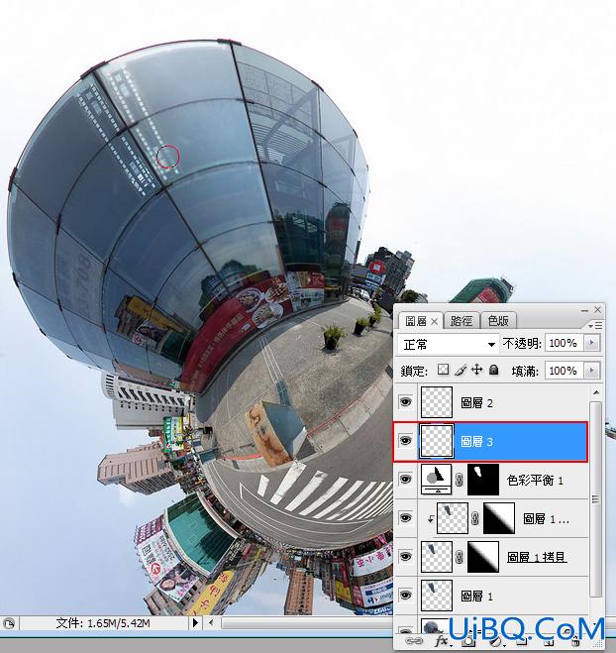
Task: Click the 色彩平衡 1 black mask thumbnail
Action: (483, 480)
